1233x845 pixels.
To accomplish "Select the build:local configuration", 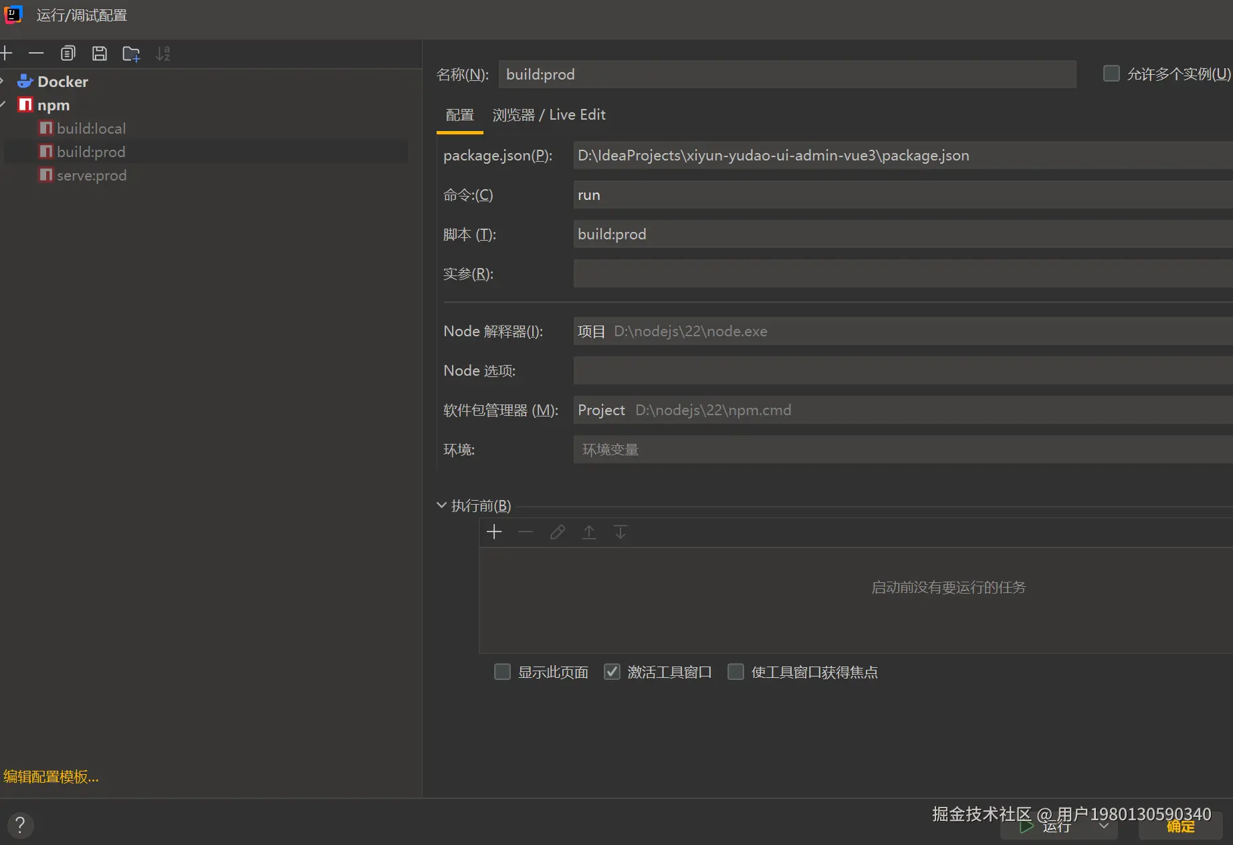I will click(92, 128).
